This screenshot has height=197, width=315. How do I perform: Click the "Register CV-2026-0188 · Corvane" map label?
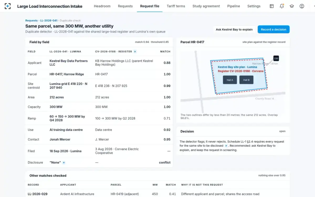(x=241, y=71)
